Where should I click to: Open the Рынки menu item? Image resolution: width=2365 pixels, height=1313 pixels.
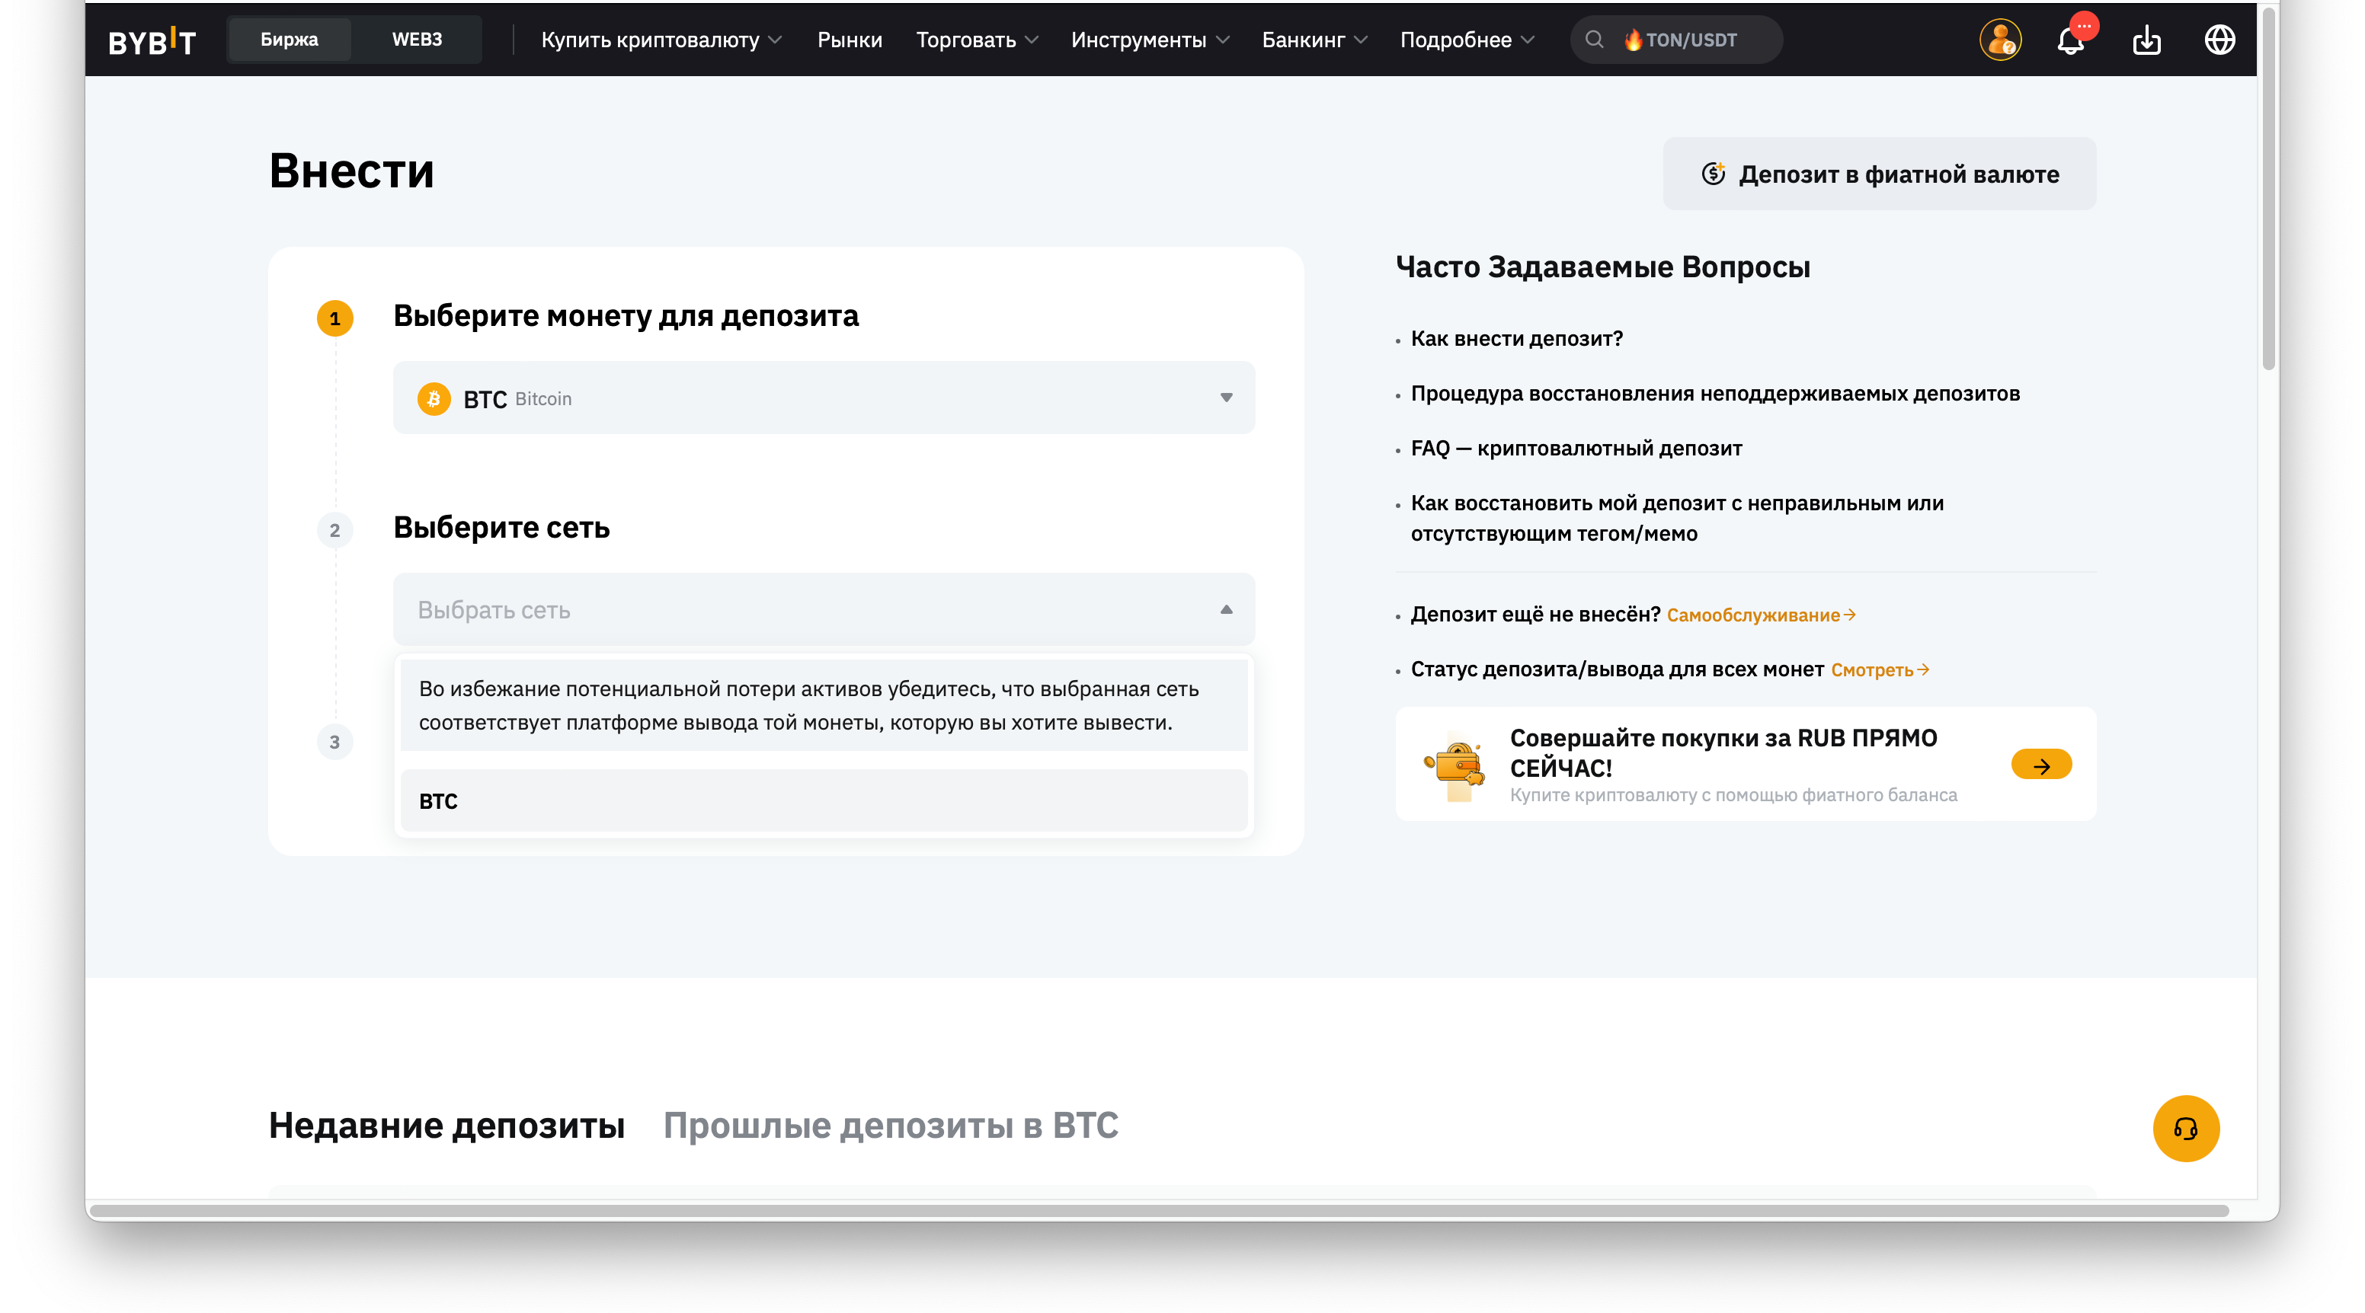[x=850, y=40]
